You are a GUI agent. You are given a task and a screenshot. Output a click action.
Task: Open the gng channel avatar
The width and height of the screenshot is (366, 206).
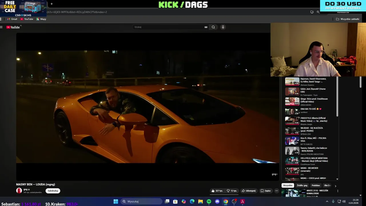19,191
